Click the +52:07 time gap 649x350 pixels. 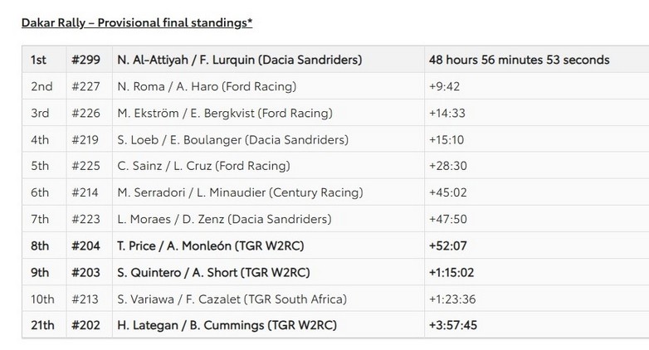tap(448, 245)
